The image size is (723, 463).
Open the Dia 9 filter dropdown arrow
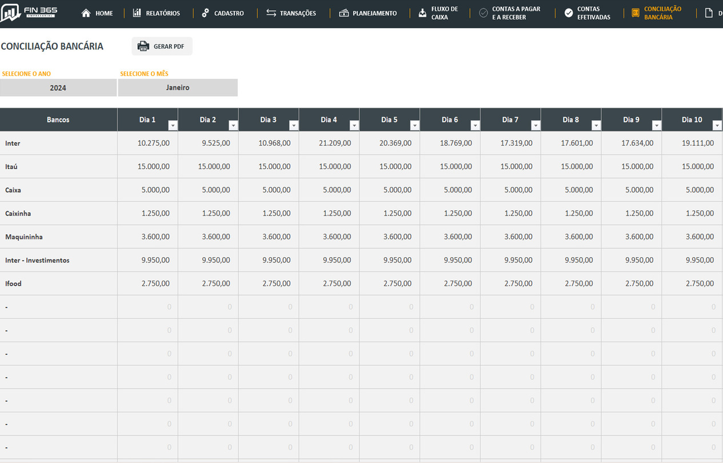(657, 126)
